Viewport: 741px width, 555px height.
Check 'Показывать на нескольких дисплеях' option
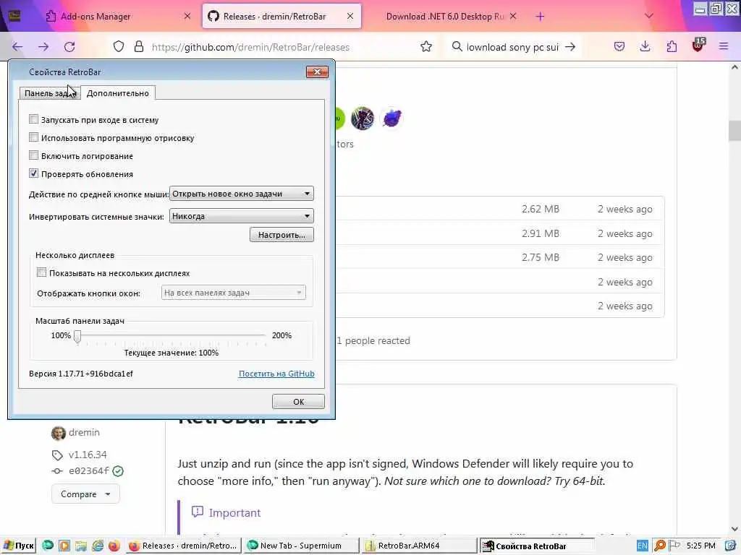(x=41, y=272)
